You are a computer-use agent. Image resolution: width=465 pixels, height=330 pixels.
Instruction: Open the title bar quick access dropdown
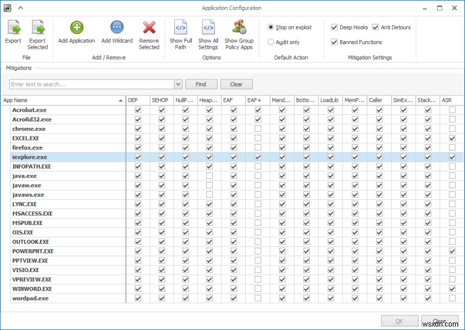tap(21, 8)
